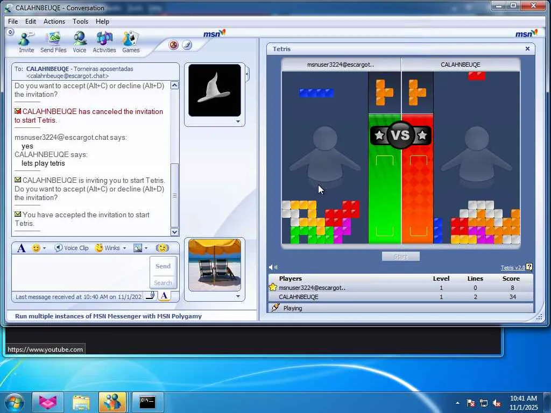Click the volume tray icon
Viewport: 551px width, 413px height.
497,403
